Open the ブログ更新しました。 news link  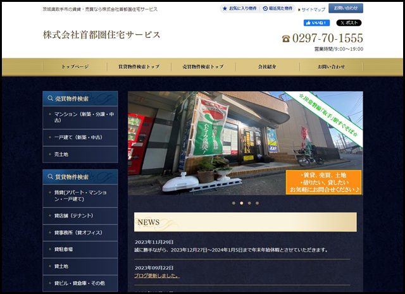pyautogui.click(x=157, y=276)
